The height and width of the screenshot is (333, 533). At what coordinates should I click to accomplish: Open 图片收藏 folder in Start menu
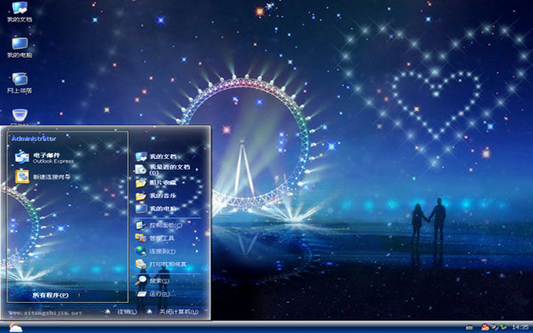click(x=156, y=183)
